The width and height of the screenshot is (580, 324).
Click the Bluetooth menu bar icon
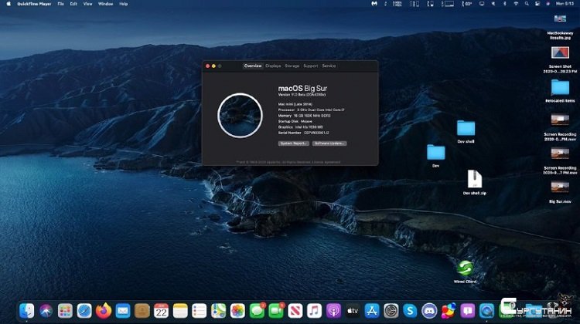coord(504,4)
